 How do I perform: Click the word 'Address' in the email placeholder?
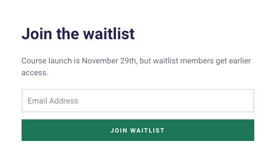(63, 101)
